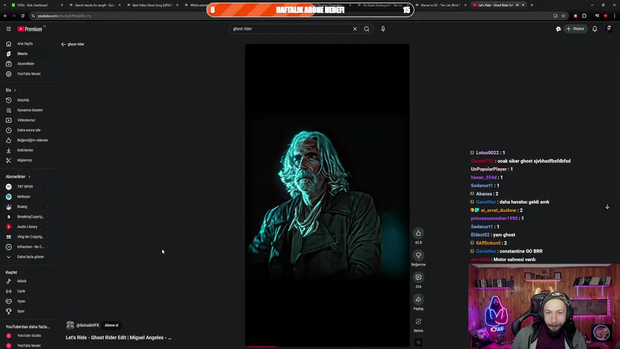
Task: Go back from ghost rider results
Action: point(63,44)
